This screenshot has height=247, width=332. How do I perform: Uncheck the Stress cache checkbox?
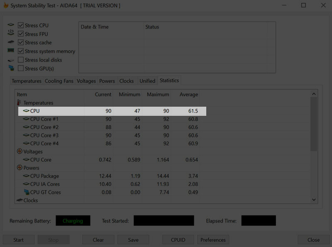(x=20, y=42)
